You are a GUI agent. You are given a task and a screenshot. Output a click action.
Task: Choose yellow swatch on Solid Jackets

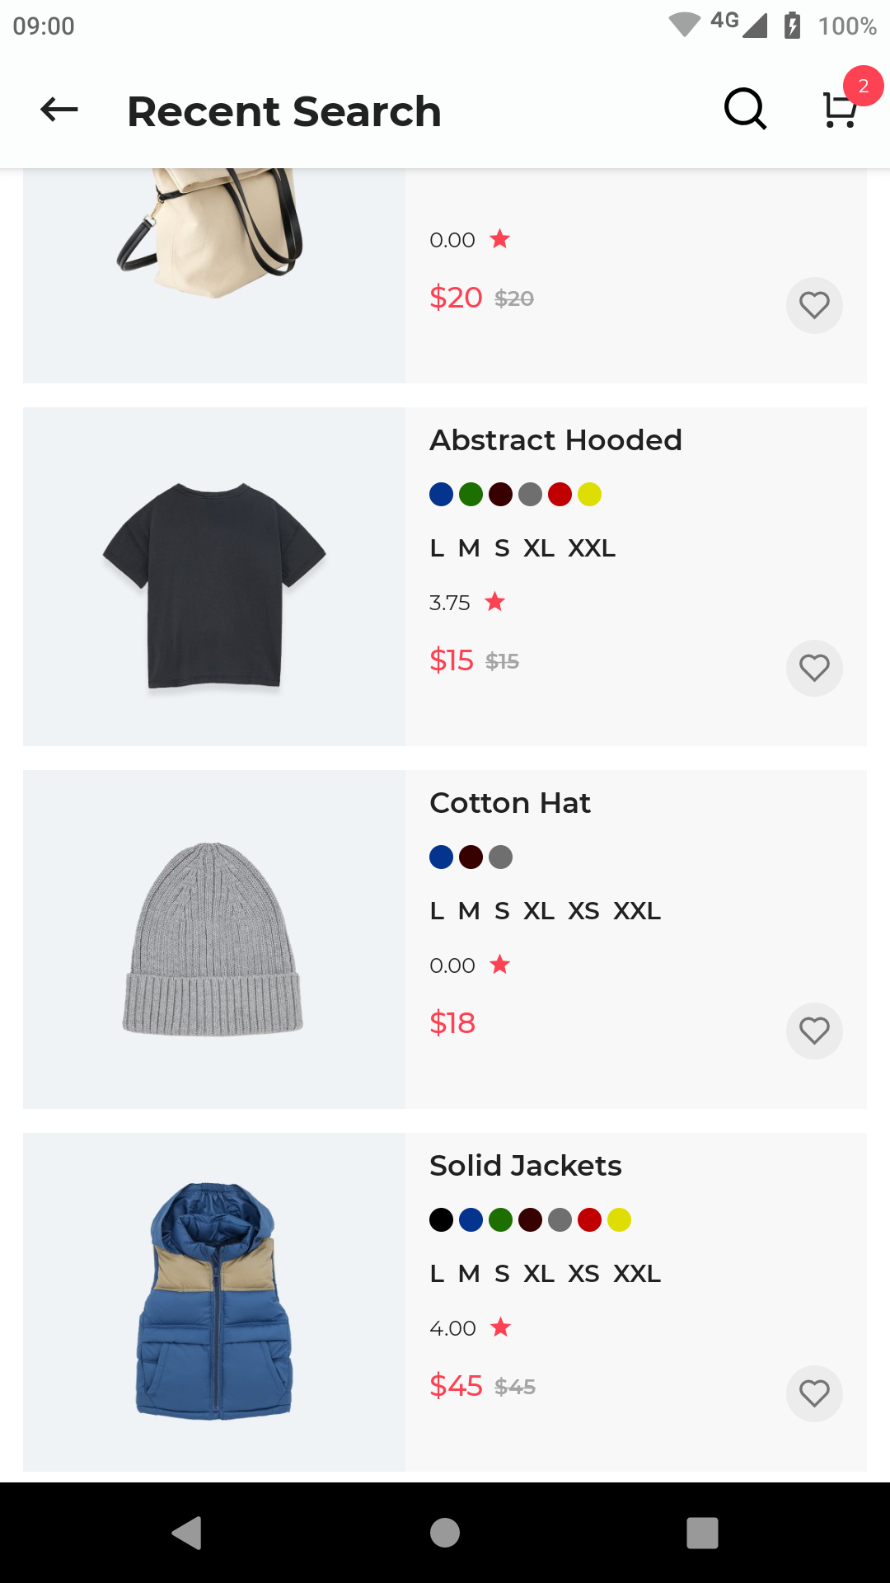[x=619, y=1220]
